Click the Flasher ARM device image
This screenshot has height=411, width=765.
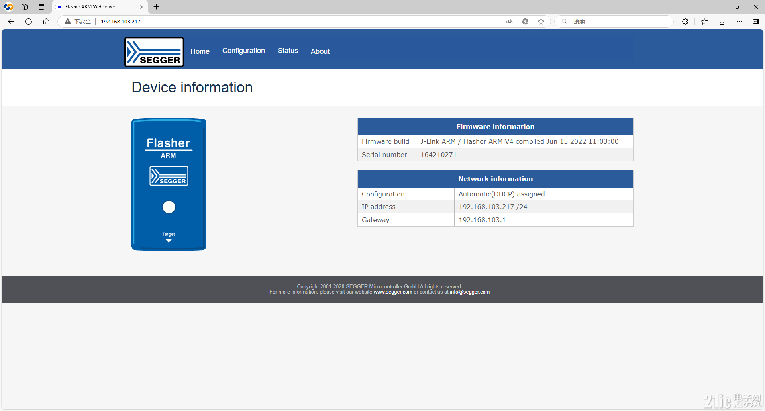click(169, 184)
